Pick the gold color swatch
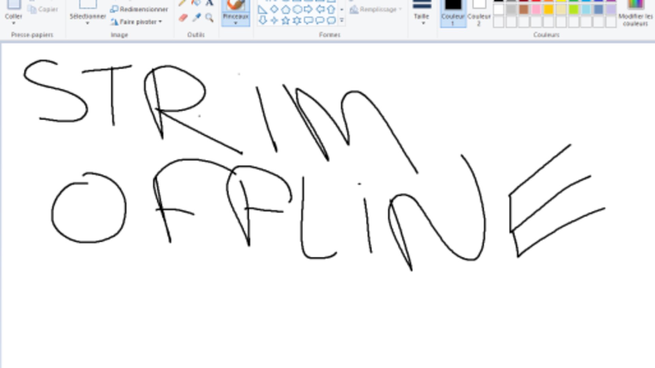This screenshot has width=655, height=368. point(549,10)
